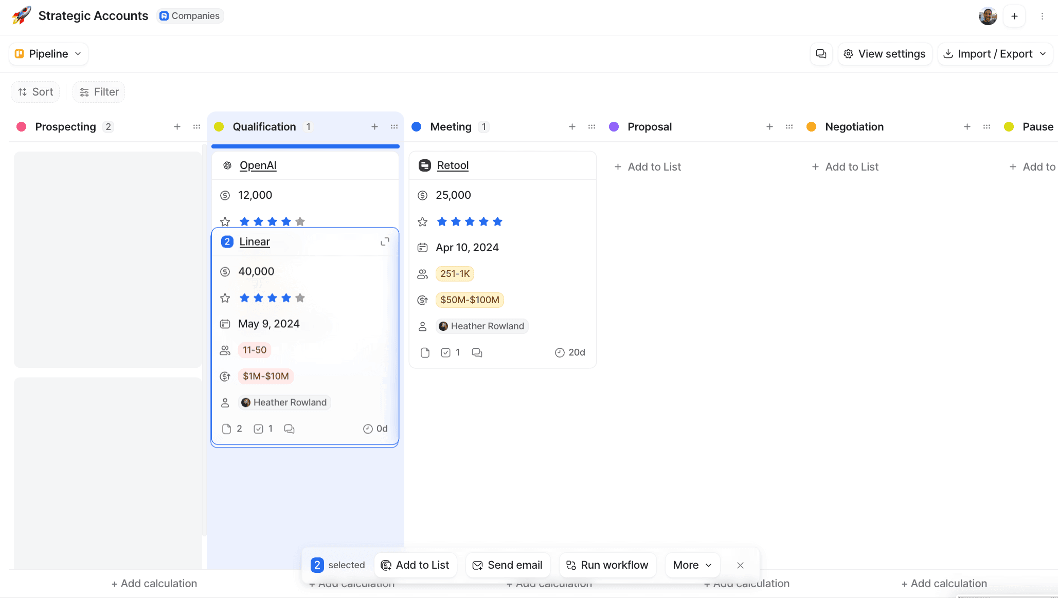Open the Linear company link
The height and width of the screenshot is (598, 1058).
(255, 241)
